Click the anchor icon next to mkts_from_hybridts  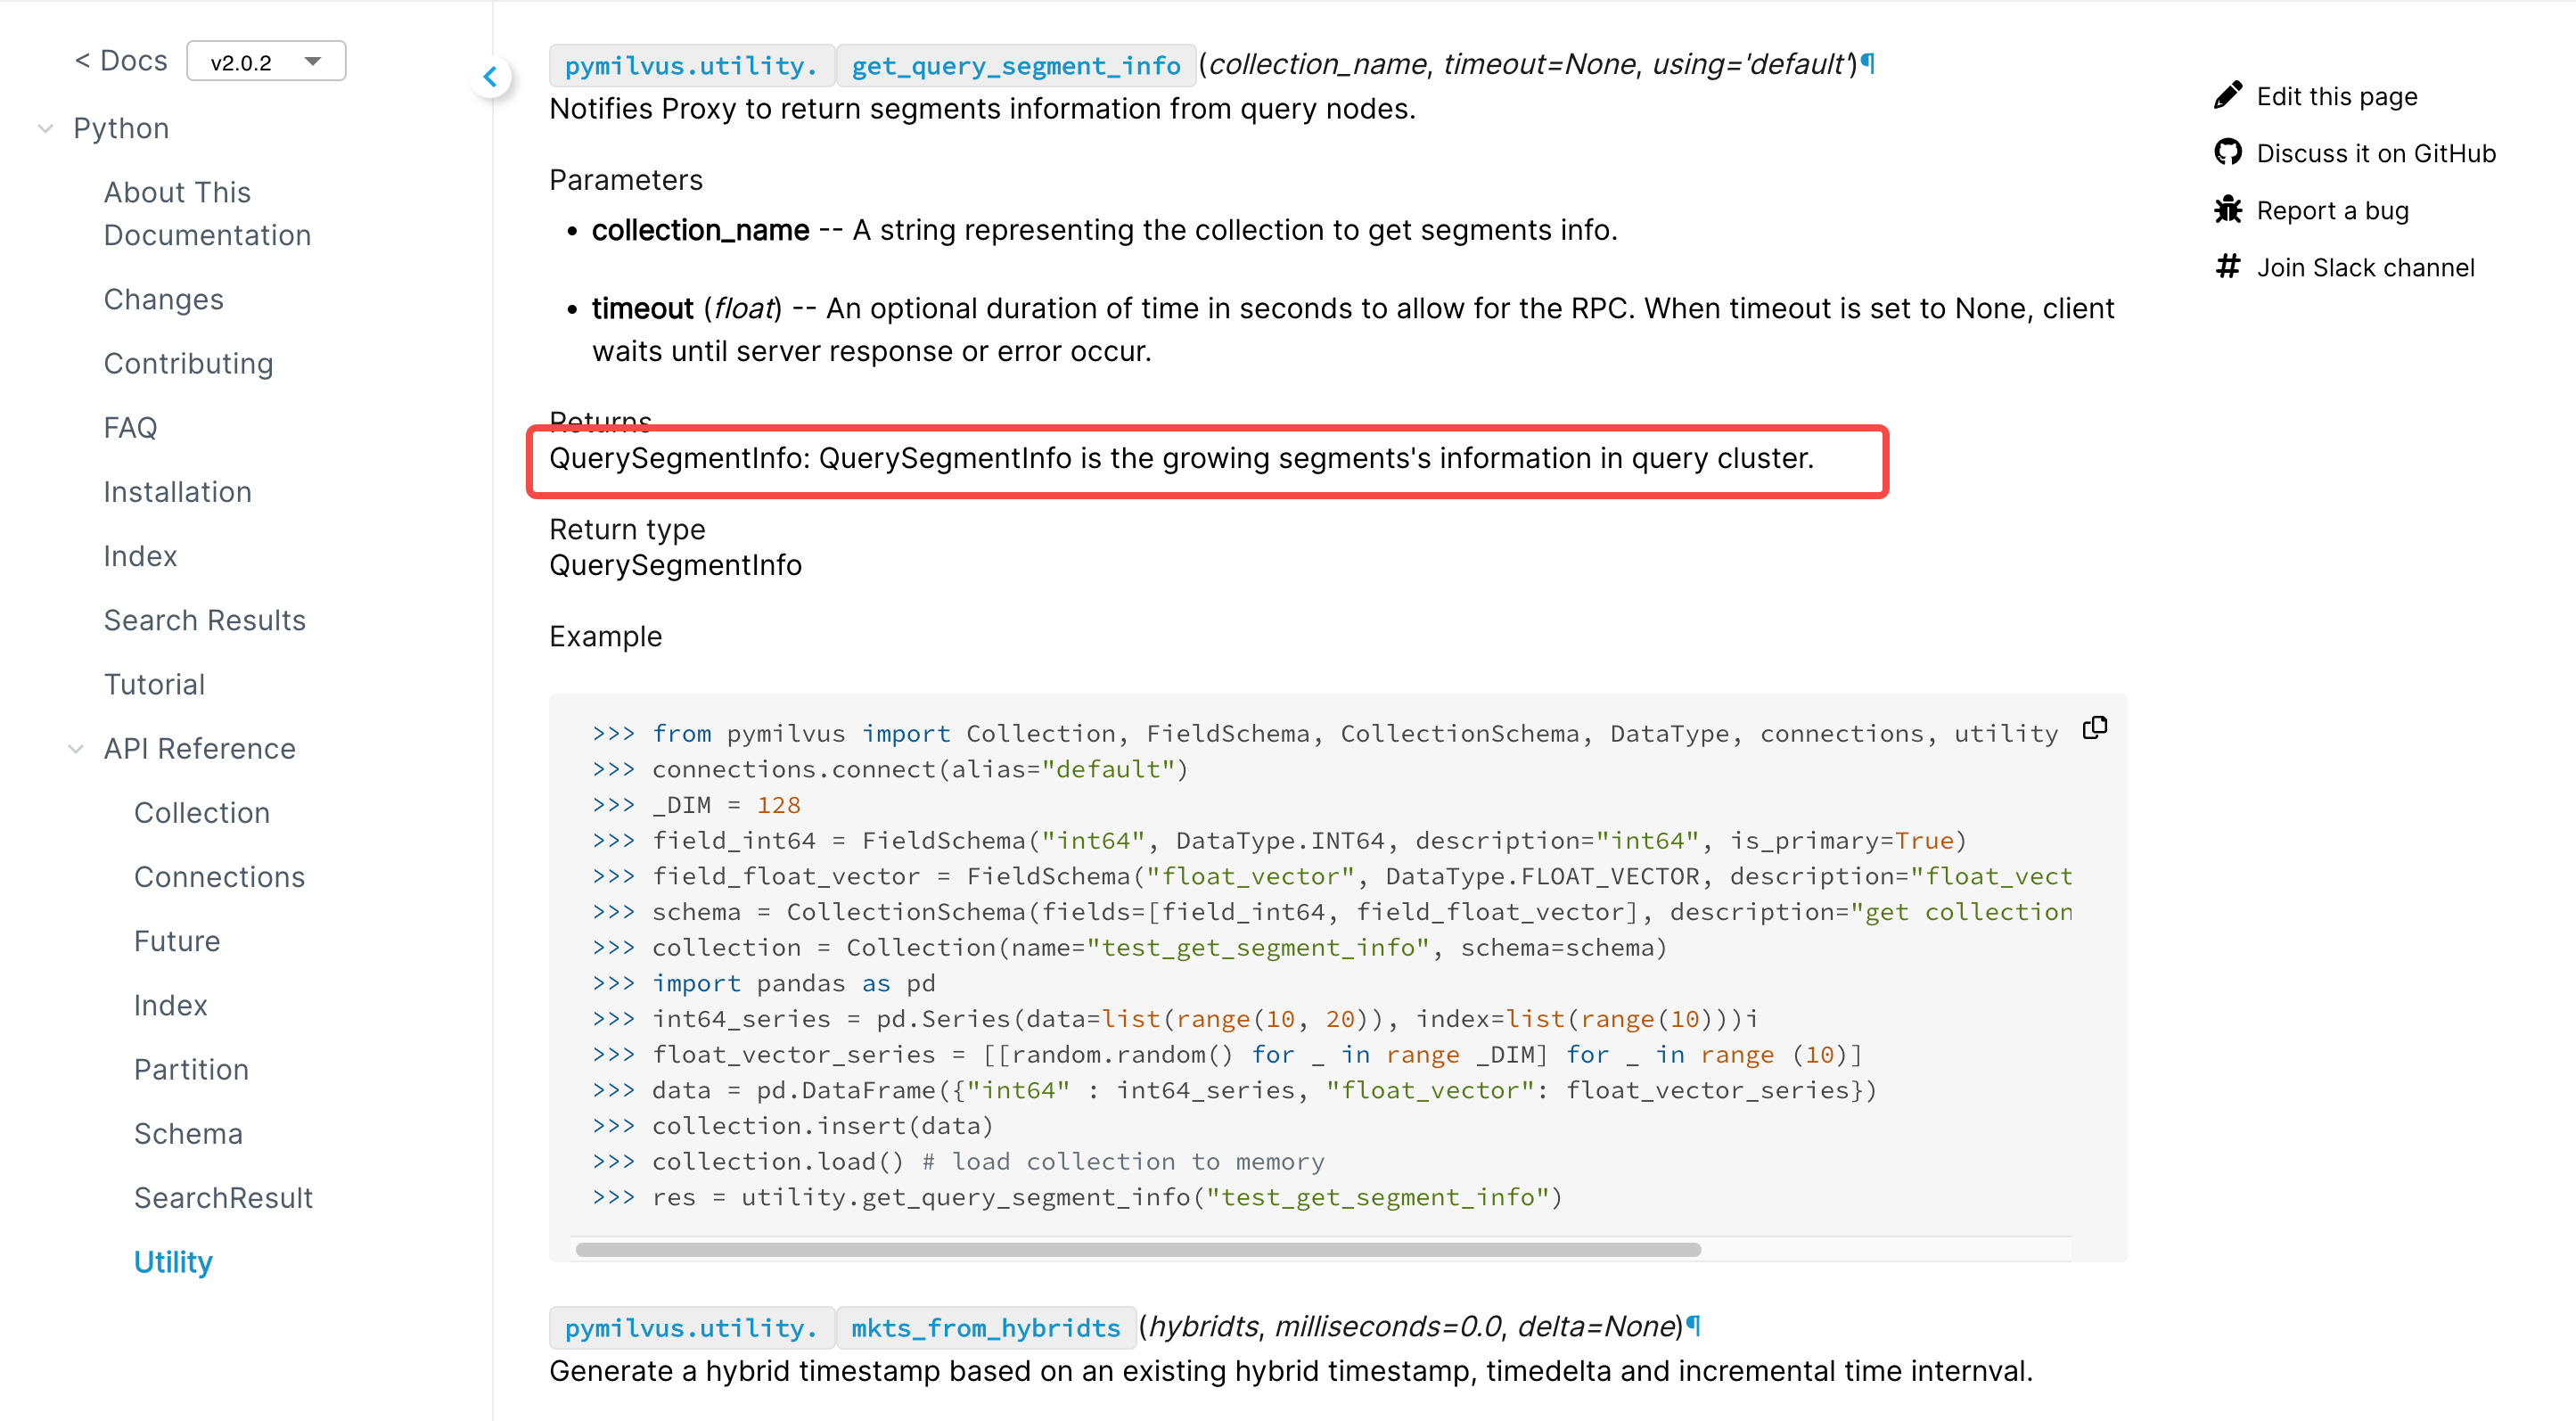pos(1694,1326)
